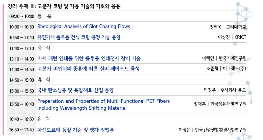Select speaker 조준혁 | 이그잭스(주)
This screenshot has width=263, height=140.
click(226, 69)
